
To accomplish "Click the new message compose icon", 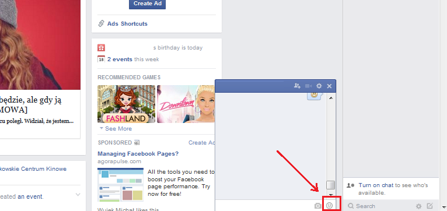I will (429, 206).
